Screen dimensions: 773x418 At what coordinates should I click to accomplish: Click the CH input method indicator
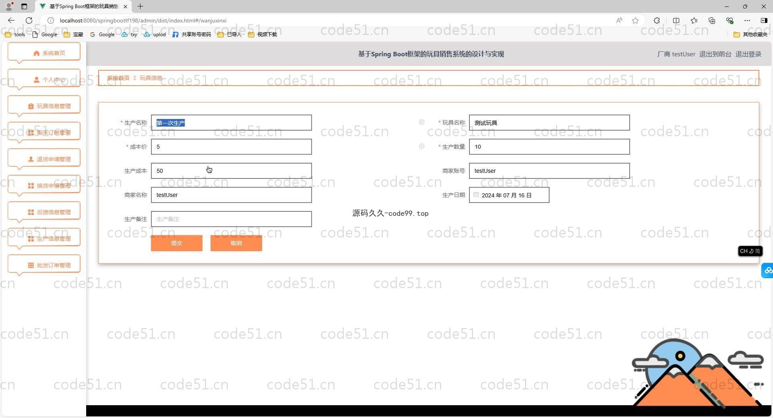[750, 251]
